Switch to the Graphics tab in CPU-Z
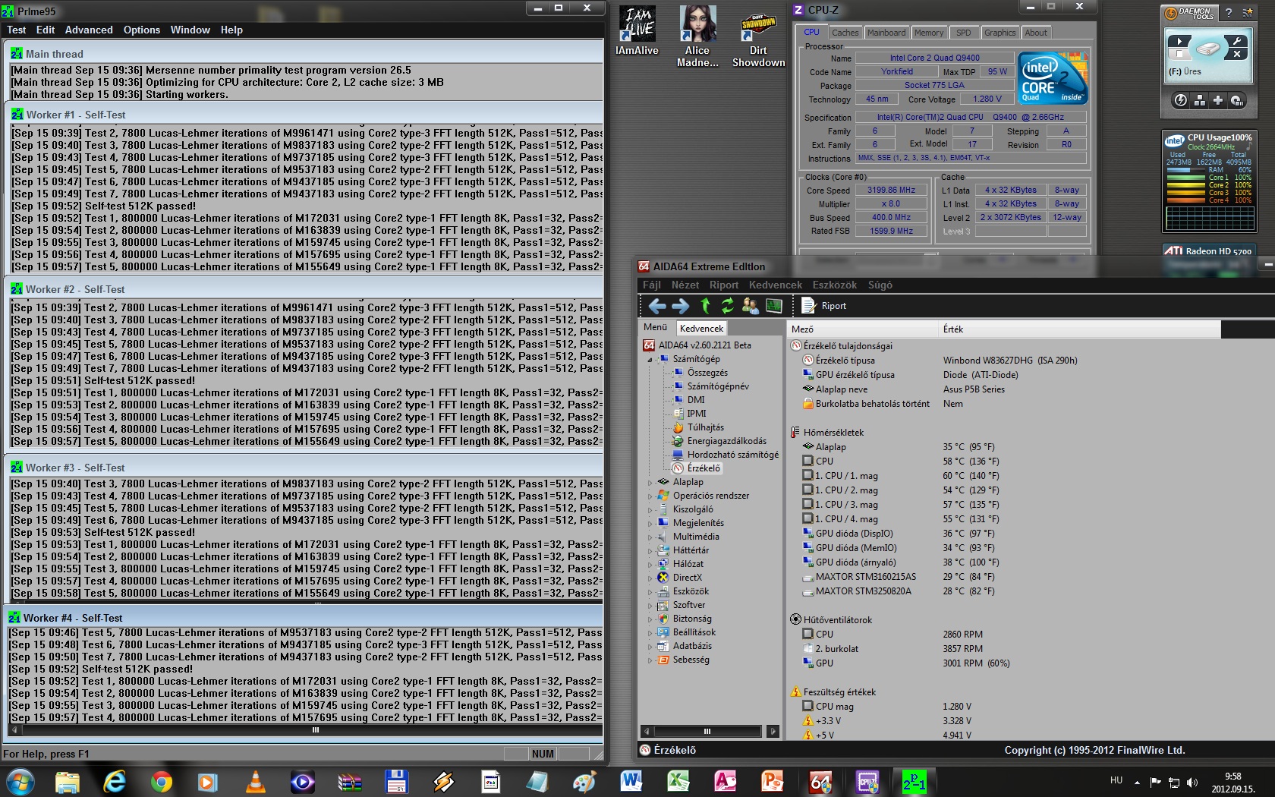This screenshot has width=1275, height=797. tap(1000, 33)
